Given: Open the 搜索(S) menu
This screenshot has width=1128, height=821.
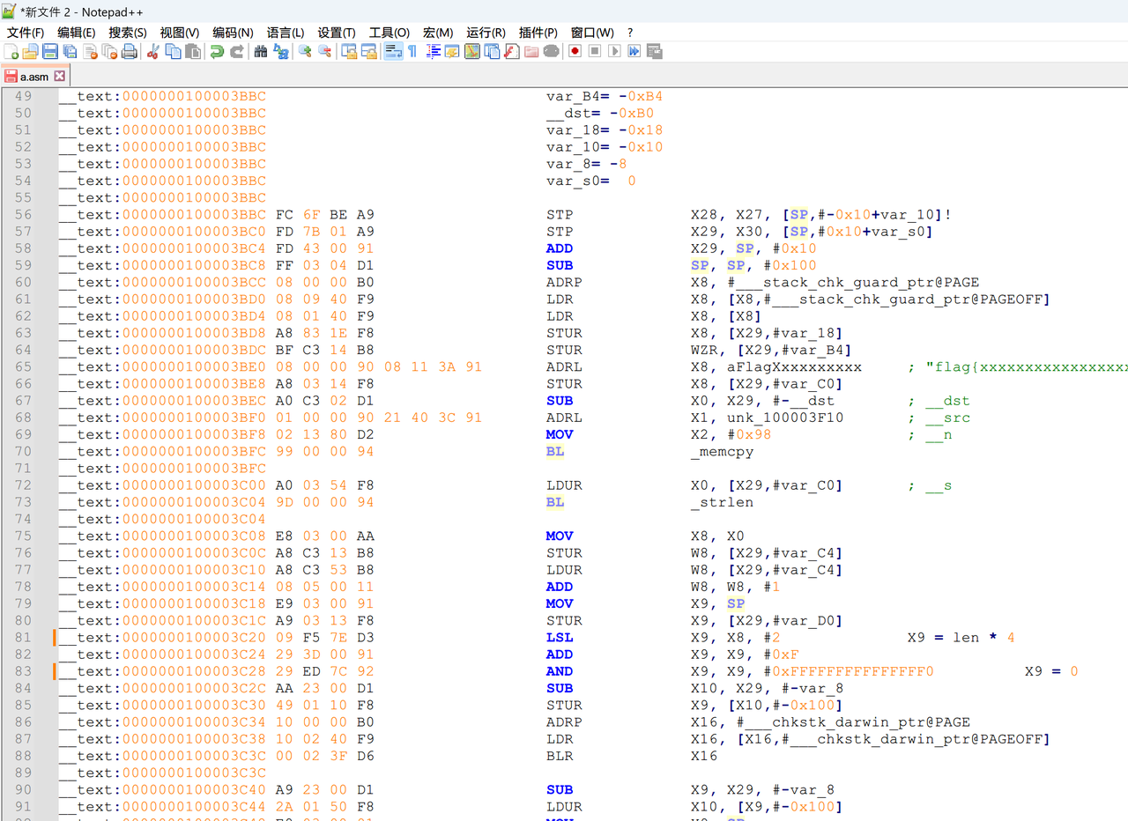Looking at the screenshot, I should (x=128, y=33).
